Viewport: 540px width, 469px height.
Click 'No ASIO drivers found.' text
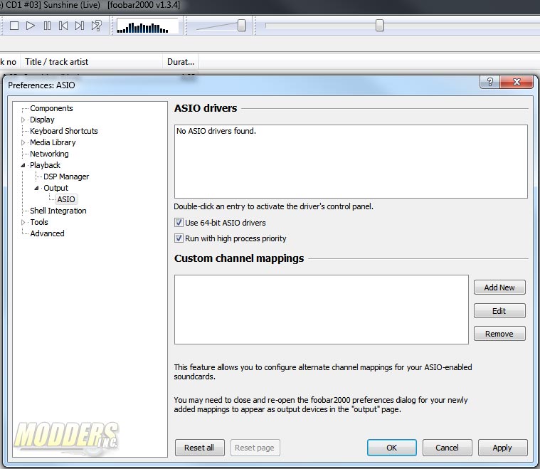pos(216,131)
